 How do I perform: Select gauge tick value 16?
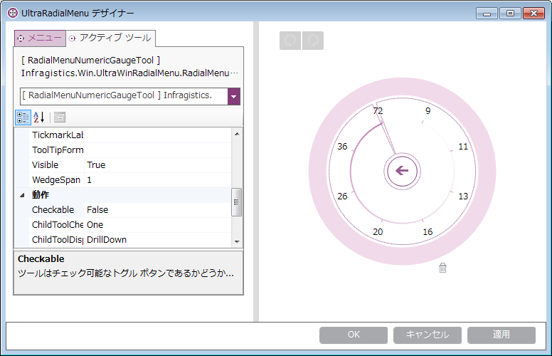[x=428, y=231]
